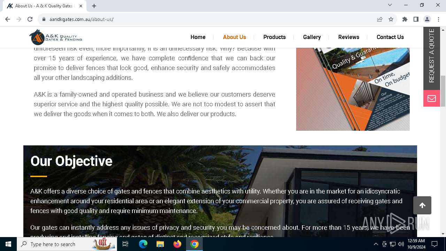This screenshot has height=251, width=446.
Task: Click the share this page icon
Action: pyautogui.click(x=380, y=19)
